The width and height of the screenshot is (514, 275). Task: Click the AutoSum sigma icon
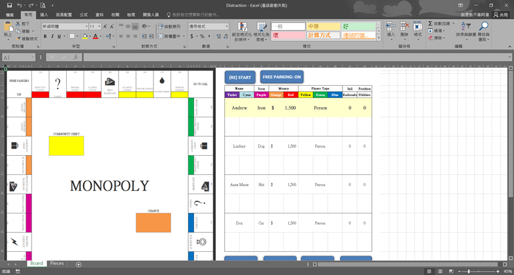pos(430,23)
